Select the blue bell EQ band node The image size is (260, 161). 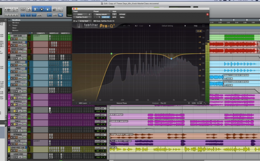point(171,59)
